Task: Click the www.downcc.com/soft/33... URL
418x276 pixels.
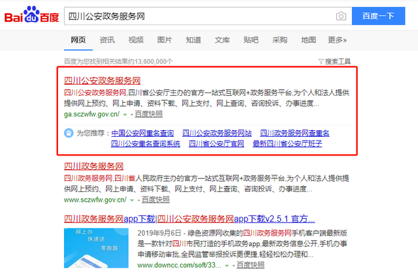Action: pos(180,265)
